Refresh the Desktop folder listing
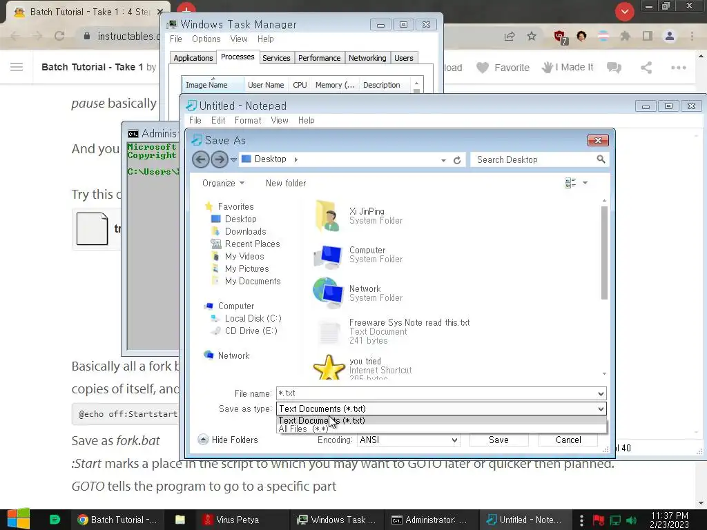The height and width of the screenshot is (530, 707). pos(457,160)
